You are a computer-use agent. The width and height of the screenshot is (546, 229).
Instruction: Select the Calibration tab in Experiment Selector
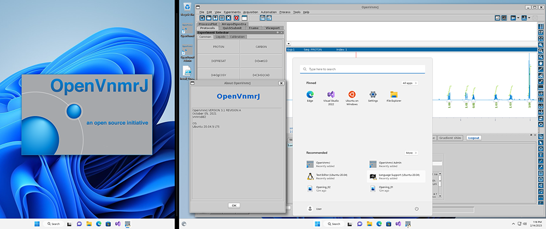pyautogui.click(x=237, y=37)
